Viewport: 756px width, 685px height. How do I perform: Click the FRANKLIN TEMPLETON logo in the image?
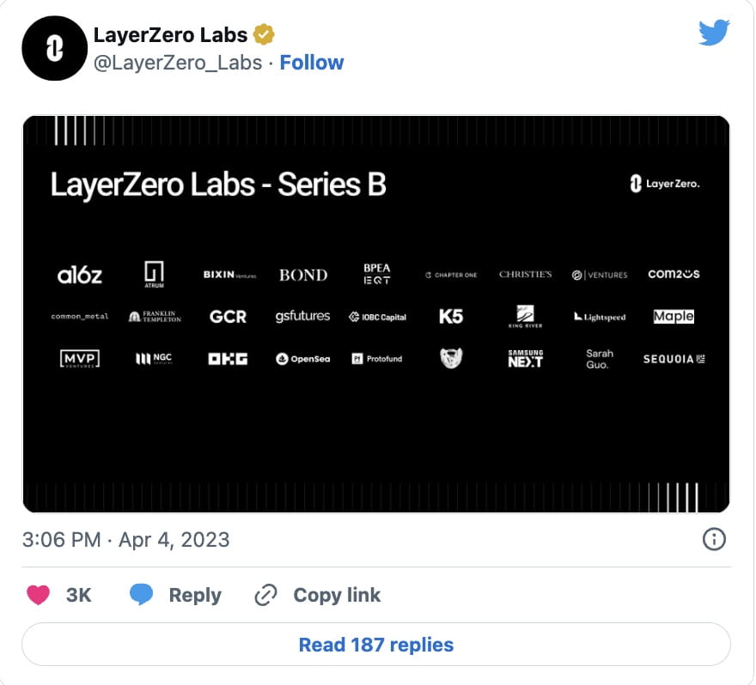pos(155,316)
